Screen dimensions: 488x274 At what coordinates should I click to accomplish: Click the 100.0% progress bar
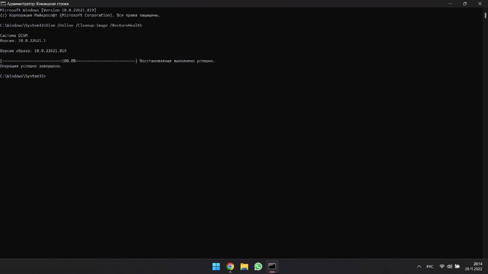(69, 61)
